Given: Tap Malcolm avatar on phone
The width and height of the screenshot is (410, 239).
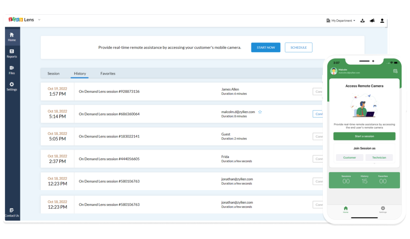Looking at the screenshot, I should click(334, 71).
